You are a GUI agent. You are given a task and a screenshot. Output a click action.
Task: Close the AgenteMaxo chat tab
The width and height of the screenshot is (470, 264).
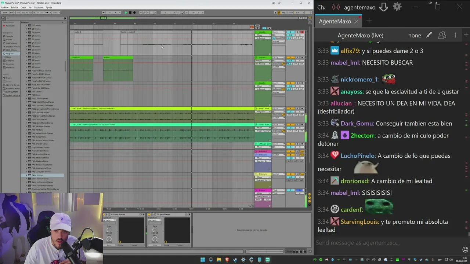coord(356,22)
